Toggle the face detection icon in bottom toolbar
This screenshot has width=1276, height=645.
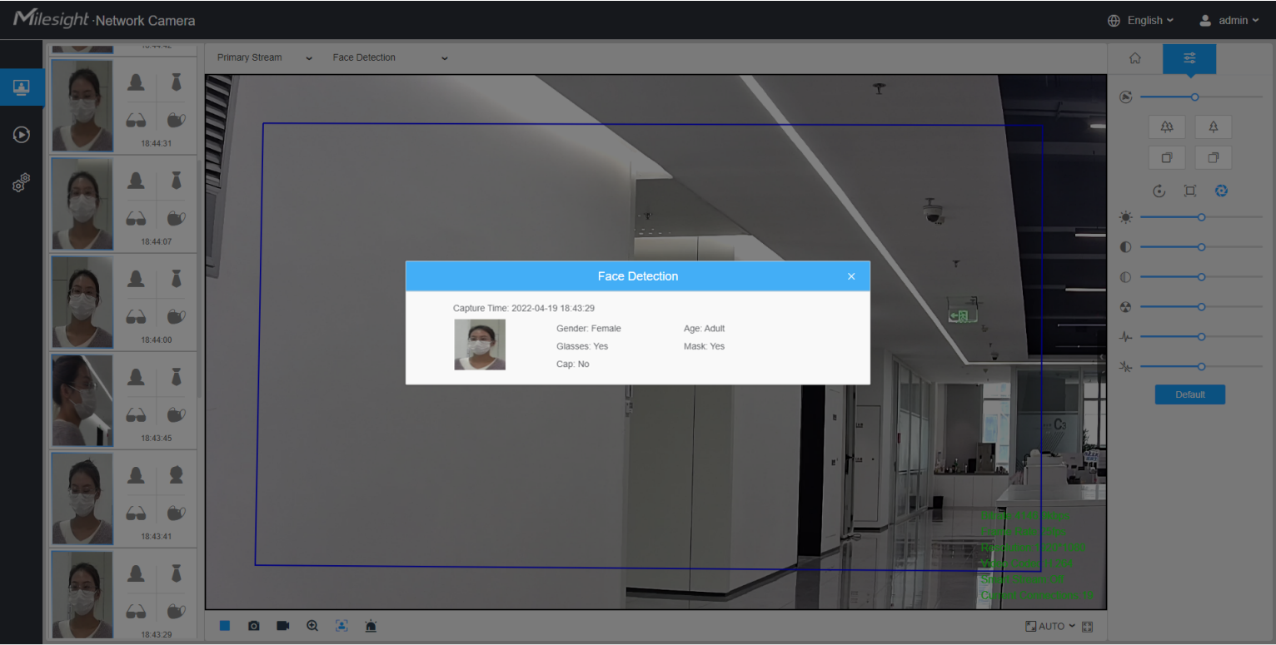click(x=341, y=626)
